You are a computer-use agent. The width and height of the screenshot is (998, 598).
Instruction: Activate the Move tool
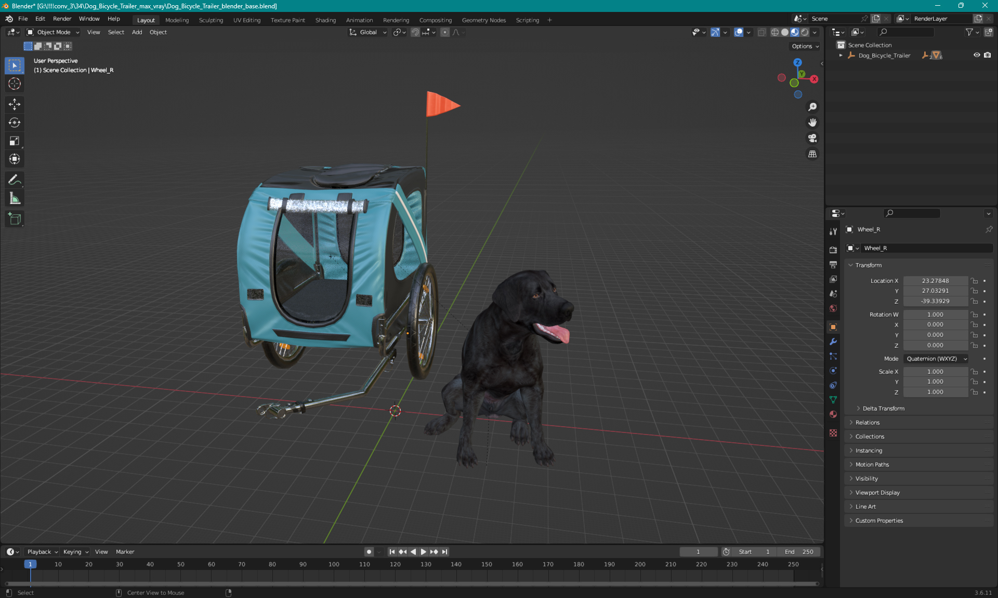point(15,104)
